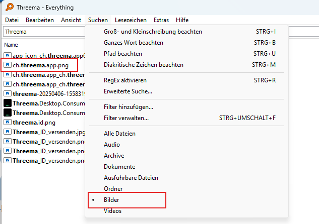
Task: Open the Datei menu
Action: click(12, 20)
